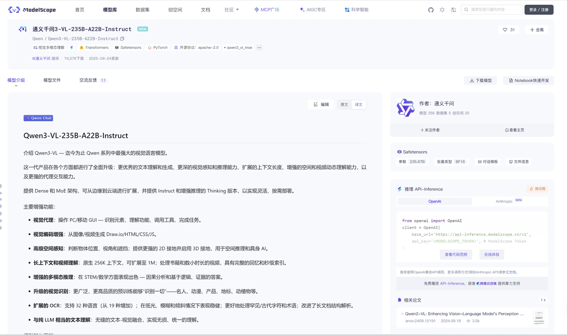Open the GitHub icon link

click(430, 10)
